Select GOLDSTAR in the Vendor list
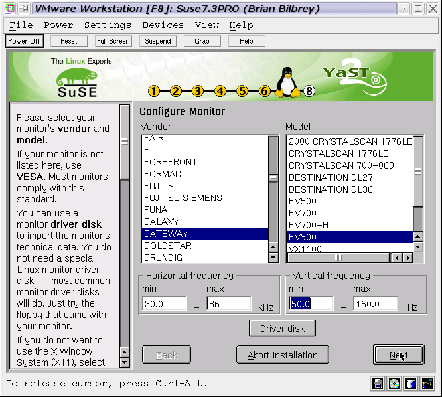This screenshot has width=442, height=397. pyautogui.click(x=166, y=246)
